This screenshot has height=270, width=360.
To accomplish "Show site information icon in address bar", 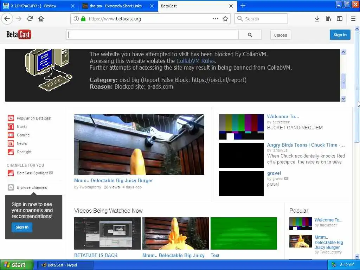I will 76,19.
